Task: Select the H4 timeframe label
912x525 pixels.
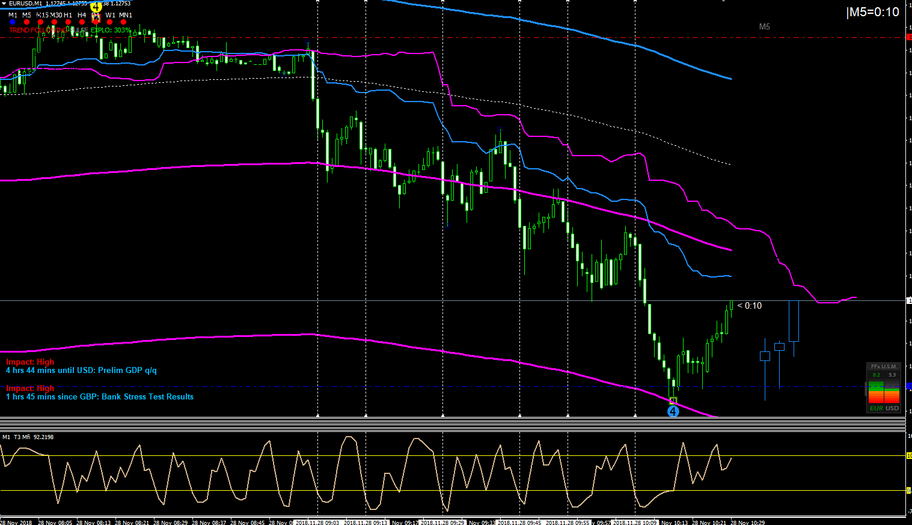Action: pyautogui.click(x=82, y=15)
